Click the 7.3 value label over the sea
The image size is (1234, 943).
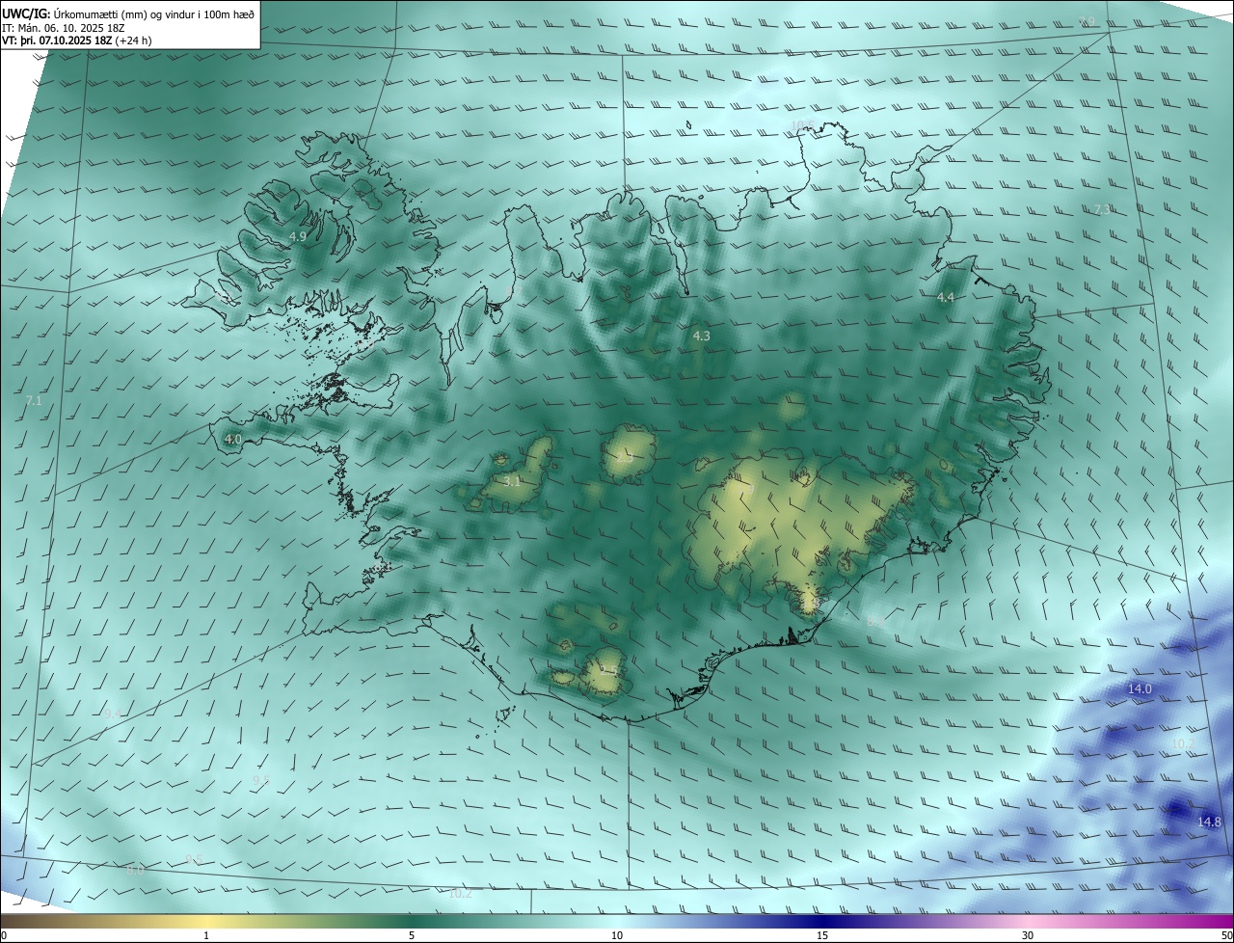tap(1103, 209)
